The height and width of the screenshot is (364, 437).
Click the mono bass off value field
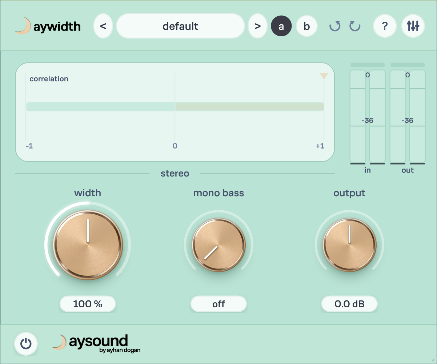click(218, 304)
